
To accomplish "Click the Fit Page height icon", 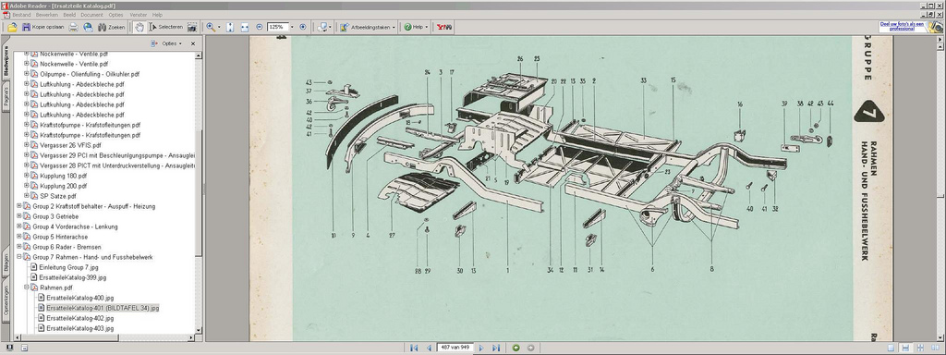I will coord(230,27).
